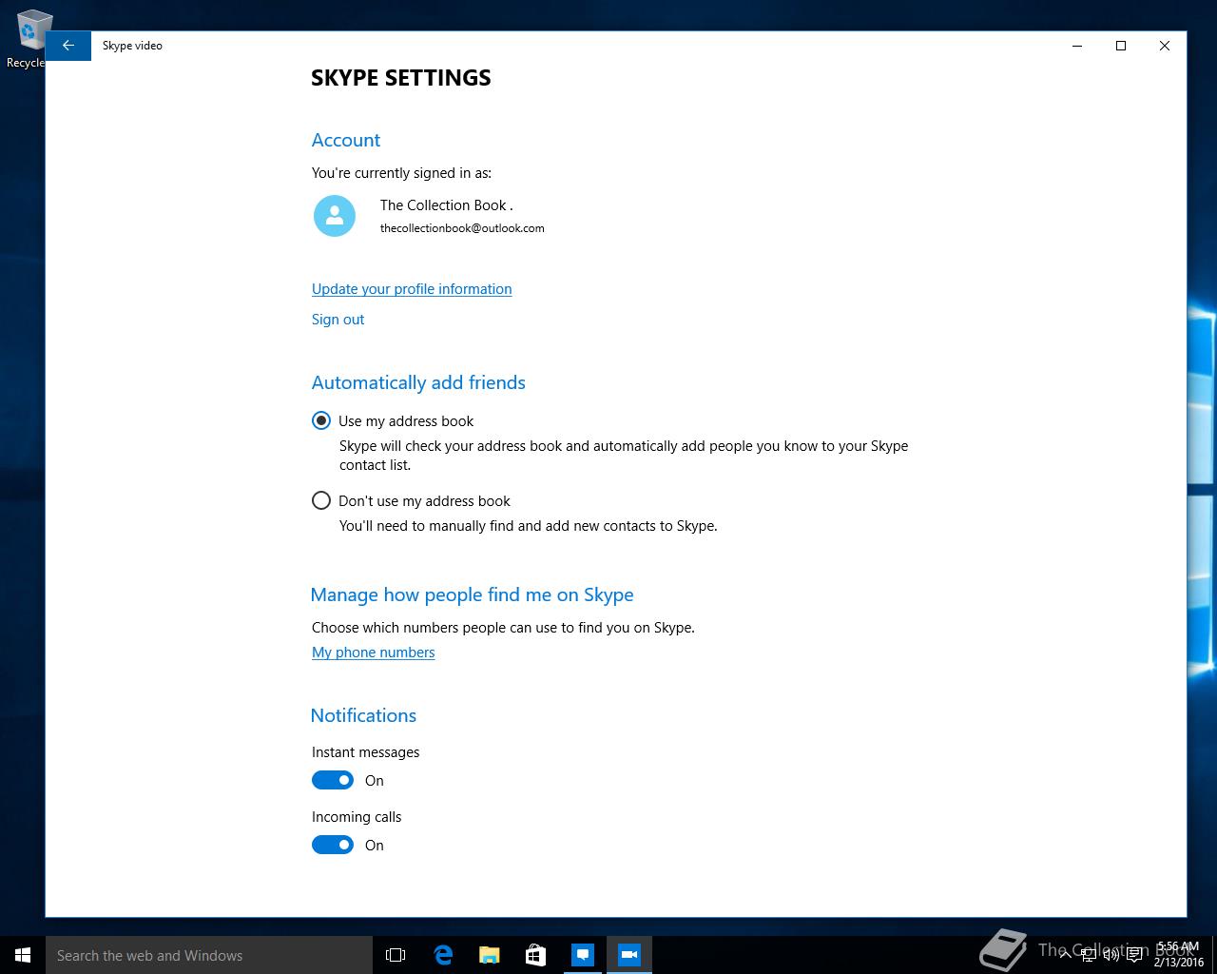Click the Automatically add friends heading

point(418,382)
